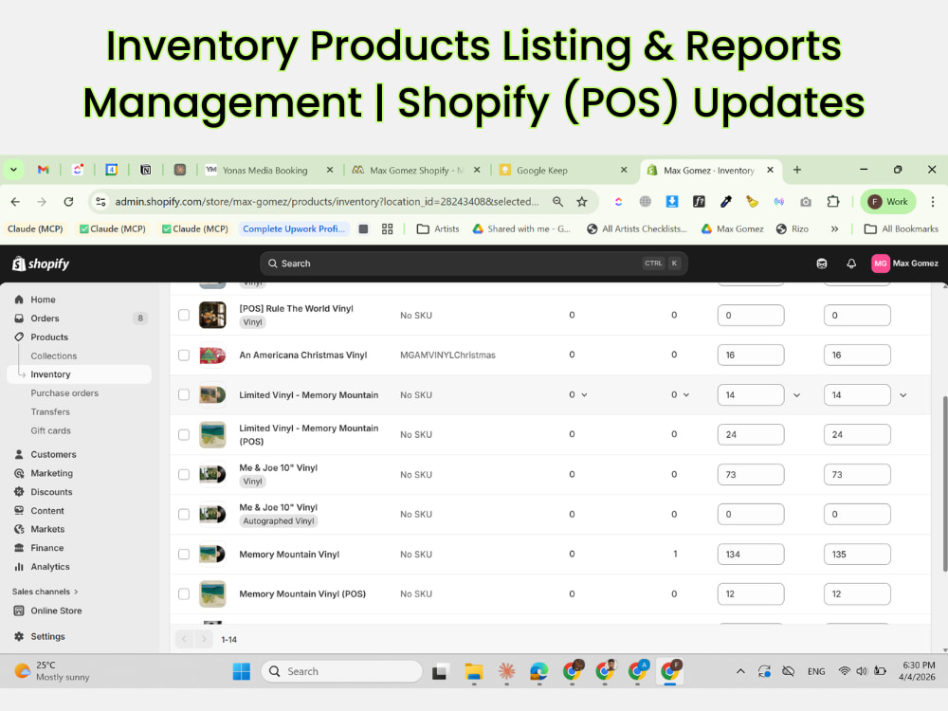Viewport: 948px width, 711px height.
Task: Edit available quantity 134 field
Action: point(750,555)
